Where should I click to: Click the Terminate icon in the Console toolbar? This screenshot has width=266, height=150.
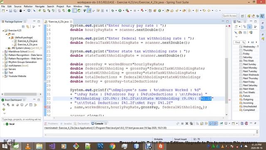[182, 123]
